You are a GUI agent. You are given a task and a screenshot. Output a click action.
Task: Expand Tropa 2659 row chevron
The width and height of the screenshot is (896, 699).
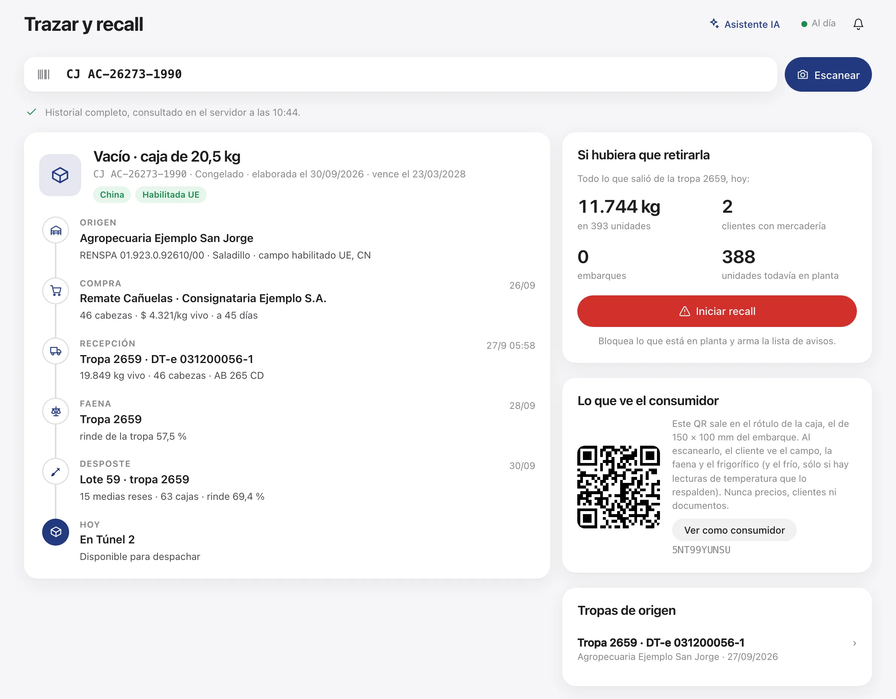point(854,643)
